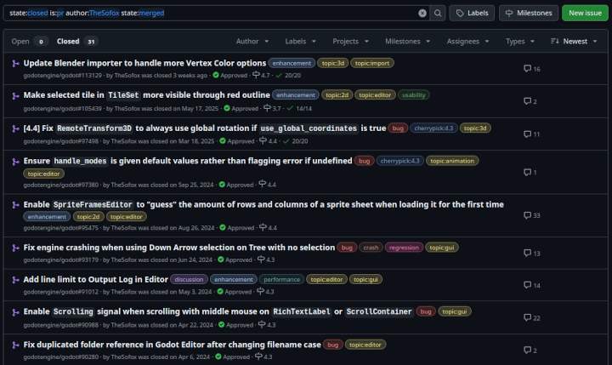Open comments on Blender importer PR (16)
612x365 pixels.
[531, 69]
